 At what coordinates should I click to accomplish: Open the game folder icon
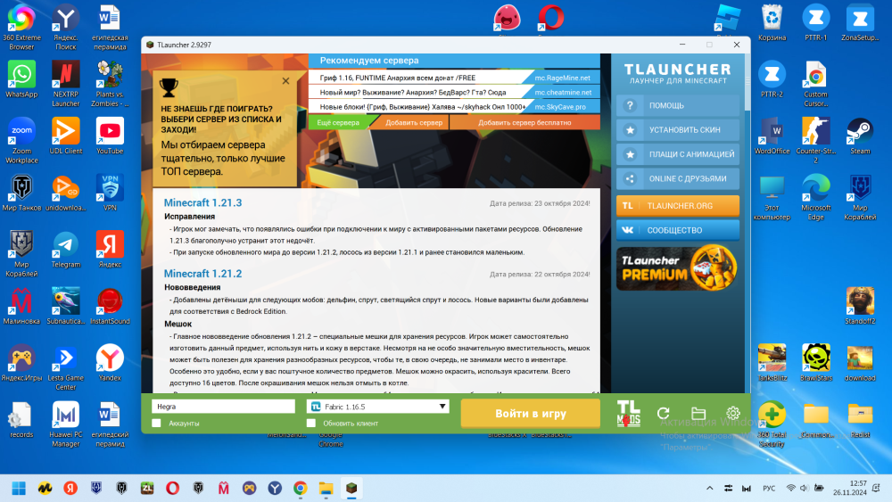pos(698,414)
